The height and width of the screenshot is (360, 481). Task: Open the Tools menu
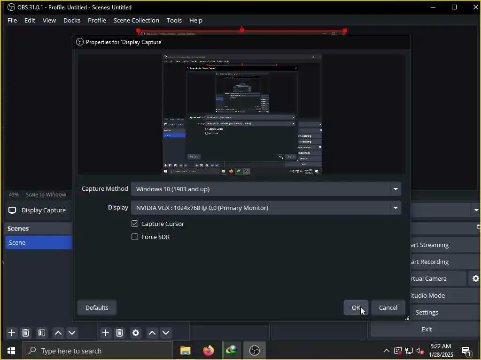pyautogui.click(x=174, y=20)
